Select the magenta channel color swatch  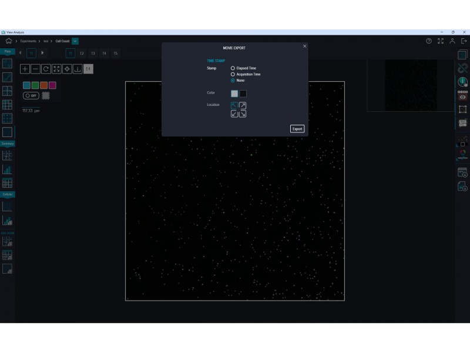coord(52,85)
